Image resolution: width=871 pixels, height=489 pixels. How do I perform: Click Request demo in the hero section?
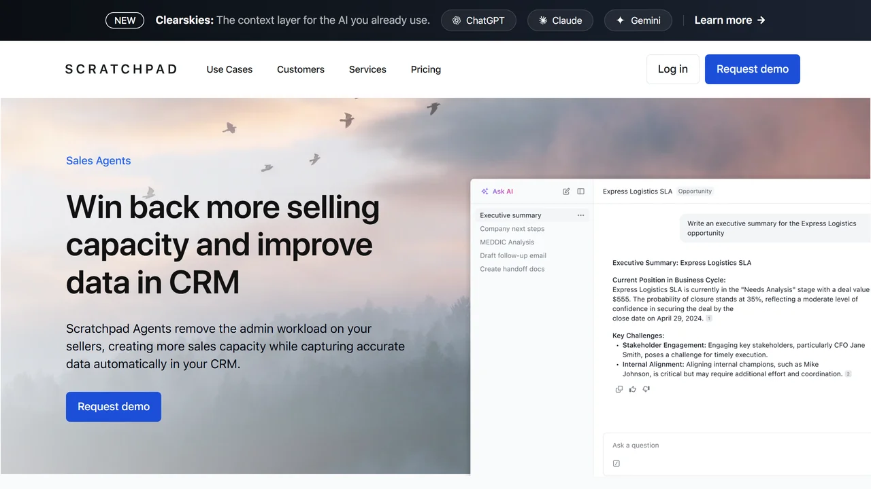click(114, 407)
